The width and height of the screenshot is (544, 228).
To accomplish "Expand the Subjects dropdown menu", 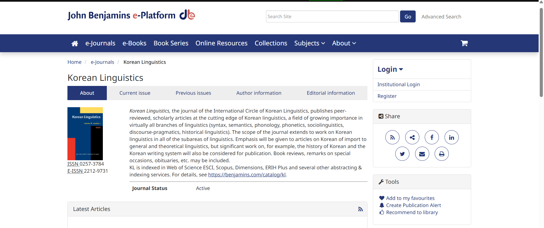I will tap(309, 43).
